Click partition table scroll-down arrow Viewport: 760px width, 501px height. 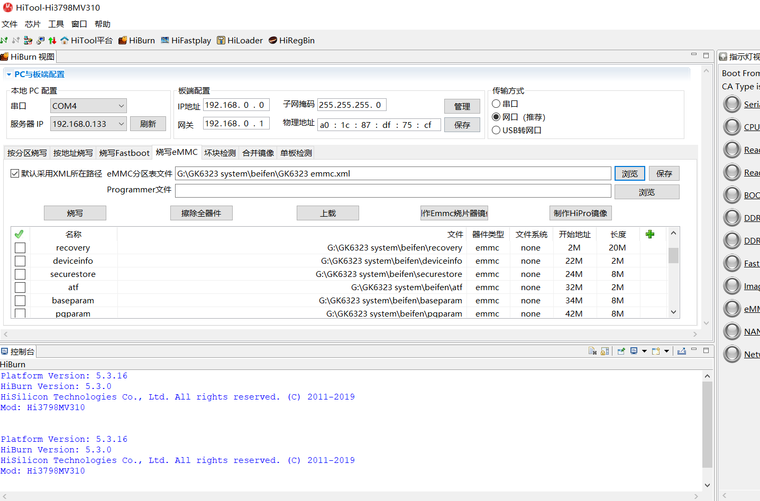[673, 312]
